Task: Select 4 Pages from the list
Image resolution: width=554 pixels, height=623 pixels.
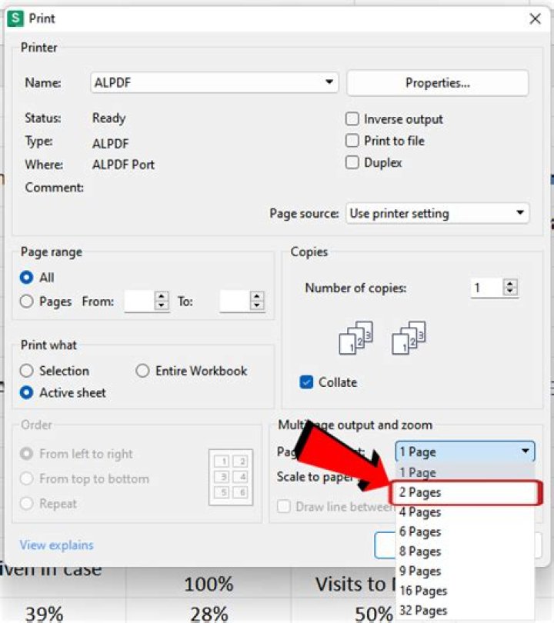Action: click(x=465, y=512)
